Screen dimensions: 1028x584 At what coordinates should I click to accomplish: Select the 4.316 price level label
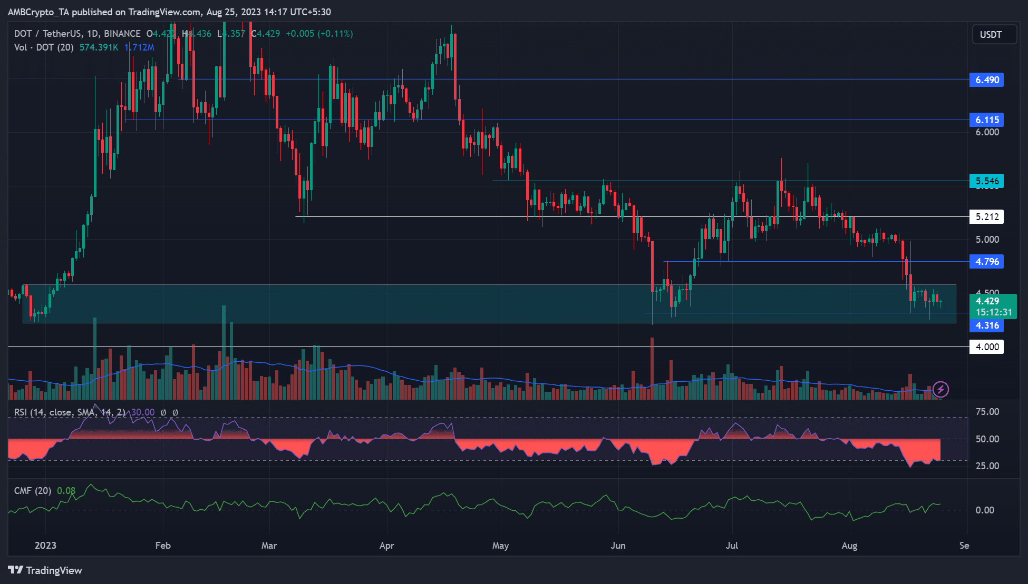pyautogui.click(x=986, y=325)
